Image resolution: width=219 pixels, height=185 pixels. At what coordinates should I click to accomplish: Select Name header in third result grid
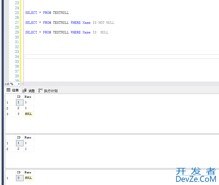(29, 173)
